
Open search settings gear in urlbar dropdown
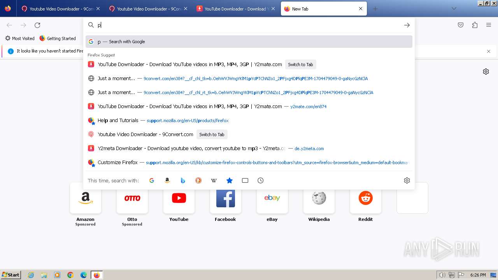[x=407, y=180]
